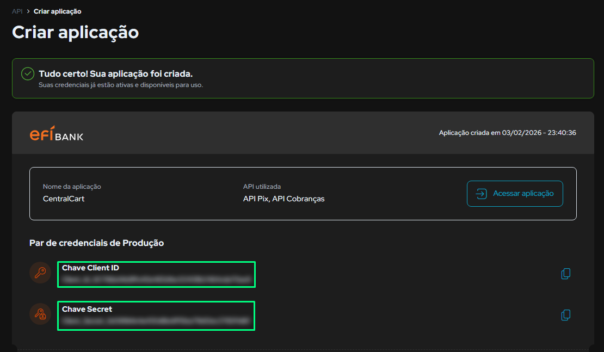Click the API utilizada label
This screenshot has height=352, width=604.
(x=262, y=187)
